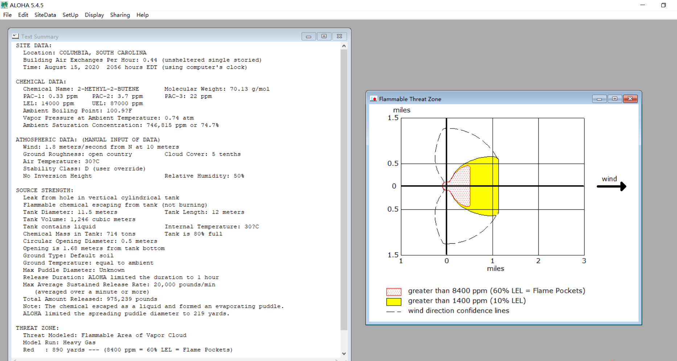Click the 'Ambient Saturation Concentration' line
The height and width of the screenshot is (361, 677).
pos(121,125)
